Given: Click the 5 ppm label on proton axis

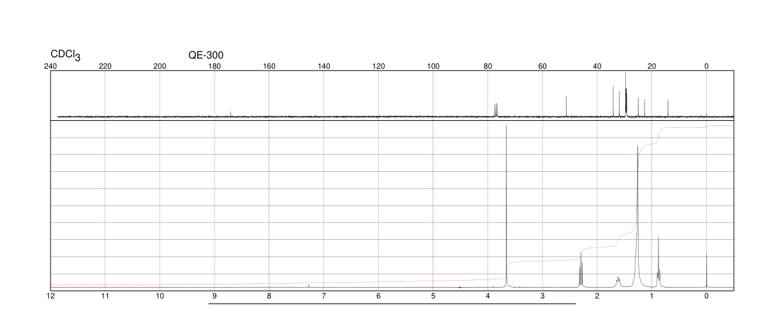Looking at the screenshot, I should (x=433, y=296).
